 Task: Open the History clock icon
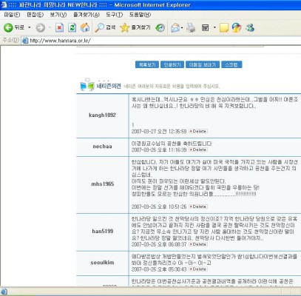(160, 27)
